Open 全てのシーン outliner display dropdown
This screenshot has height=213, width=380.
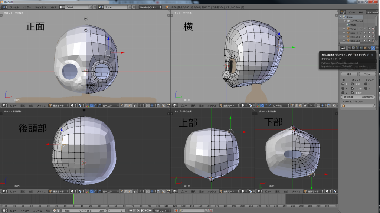click(x=372, y=12)
